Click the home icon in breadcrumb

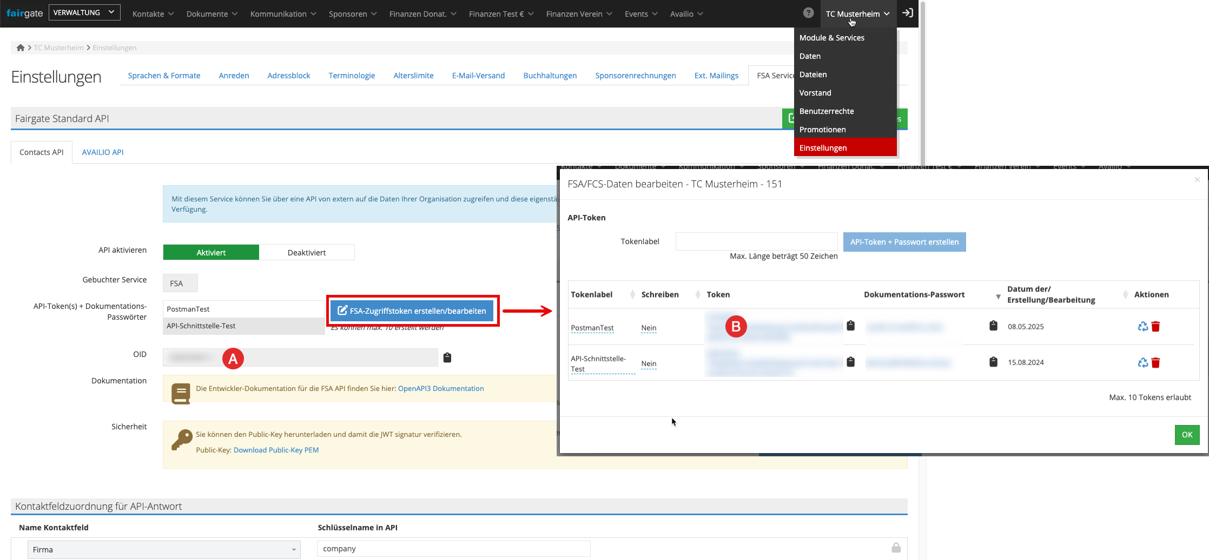(21, 48)
